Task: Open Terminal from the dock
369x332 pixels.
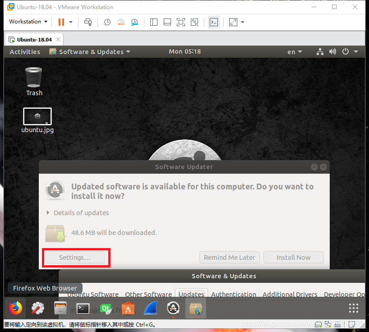Action: click(x=83, y=308)
